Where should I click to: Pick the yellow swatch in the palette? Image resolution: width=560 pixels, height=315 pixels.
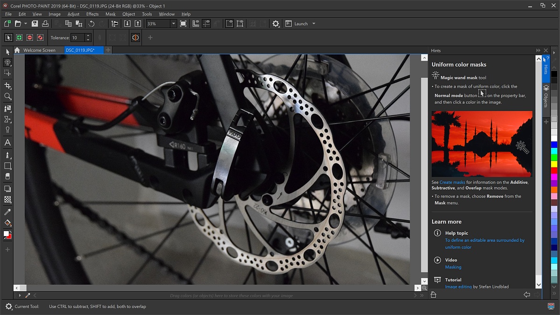pos(554,164)
